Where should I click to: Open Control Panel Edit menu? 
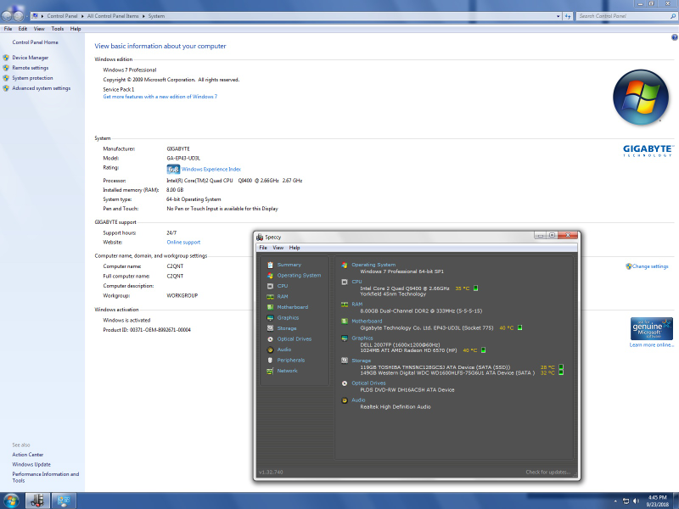pos(23,29)
